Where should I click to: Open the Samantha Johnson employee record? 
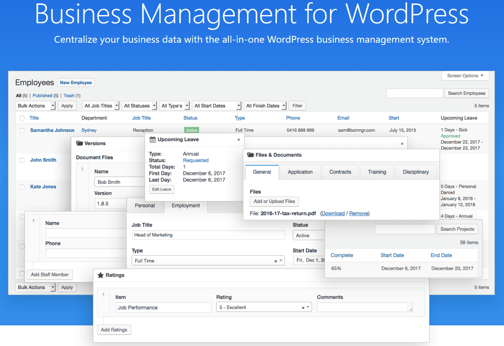click(x=52, y=130)
